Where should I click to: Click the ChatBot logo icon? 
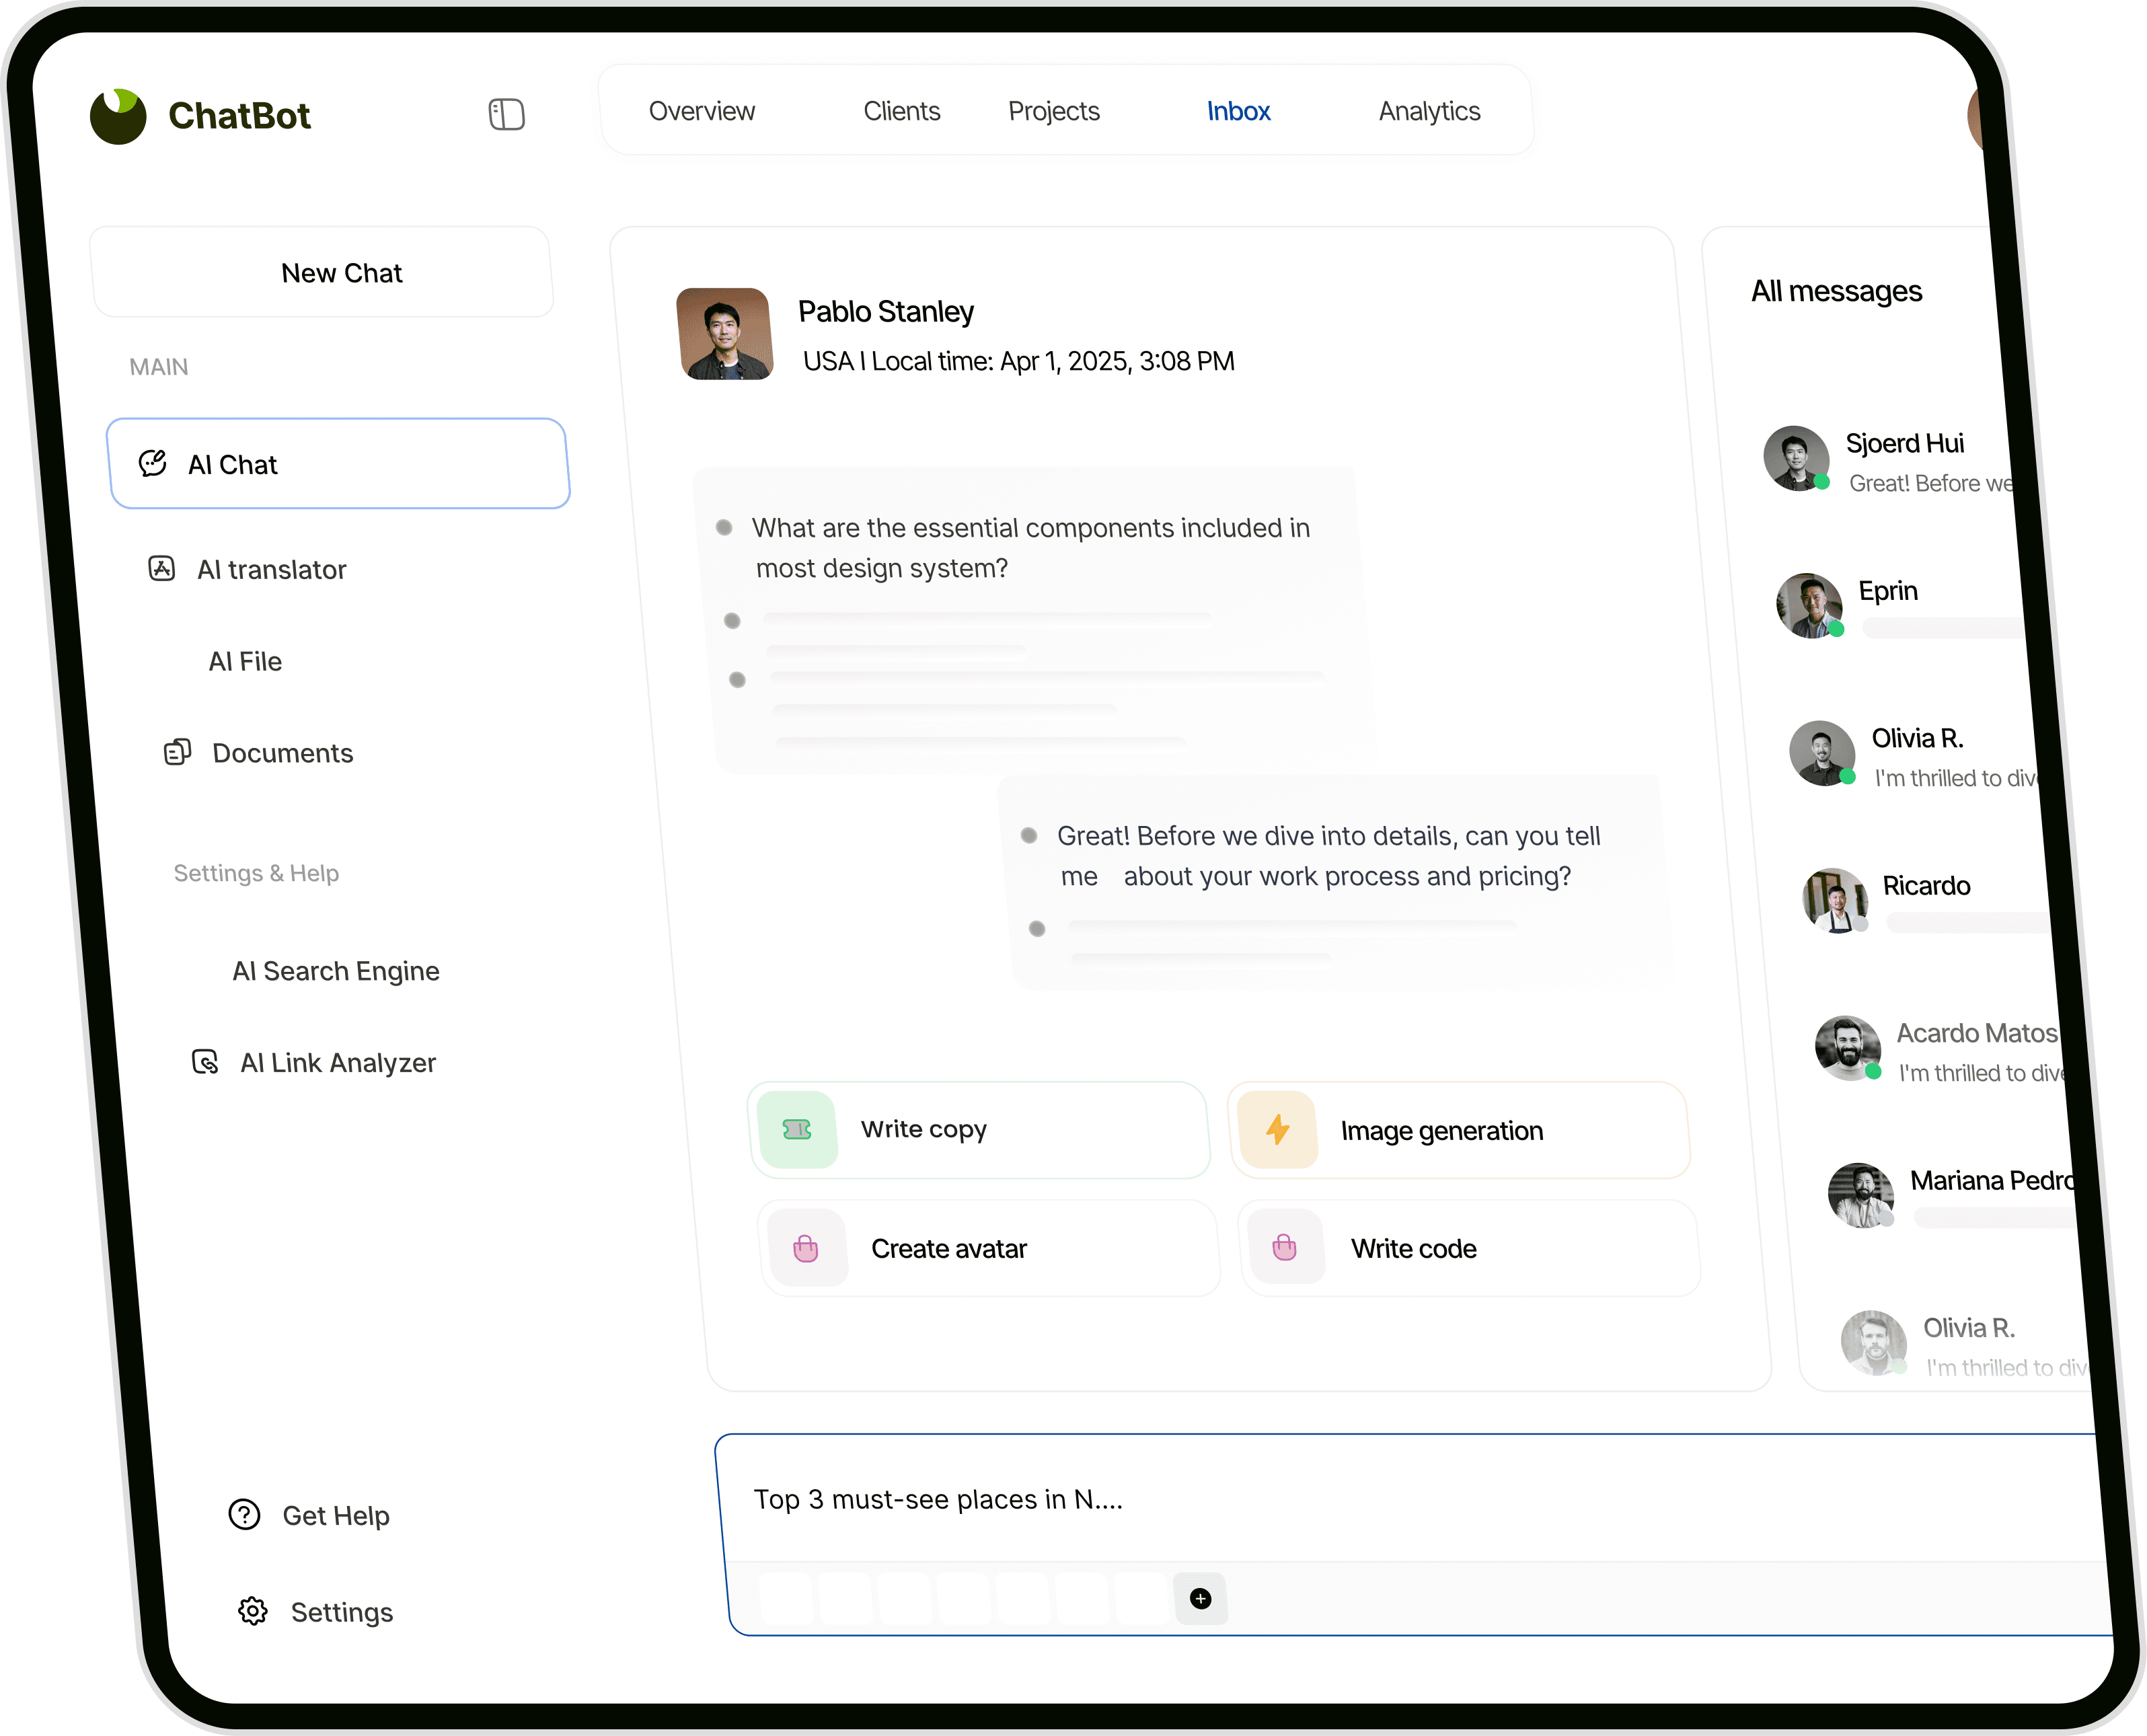point(118,116)
